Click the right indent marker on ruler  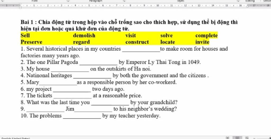pos(248,6)
